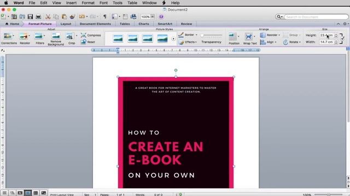This screenshot has width=350, height=196.
Task: Switch to the Review ribbon tab
Action: point(186,24)
